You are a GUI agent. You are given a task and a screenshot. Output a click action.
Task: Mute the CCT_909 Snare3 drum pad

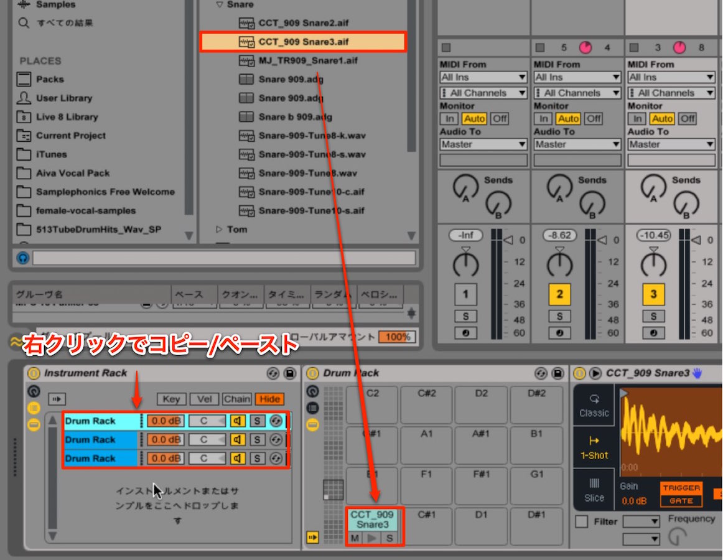click(x=355, y=538)
